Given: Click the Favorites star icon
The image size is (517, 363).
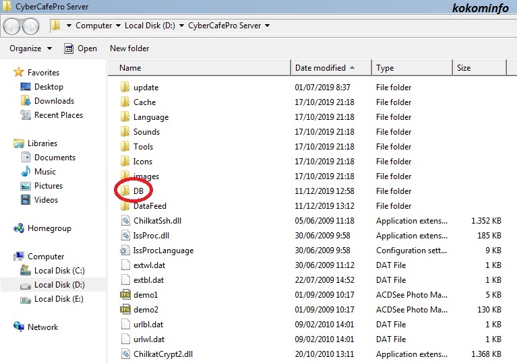Looking at the screenshot, I should pos(19,72).
